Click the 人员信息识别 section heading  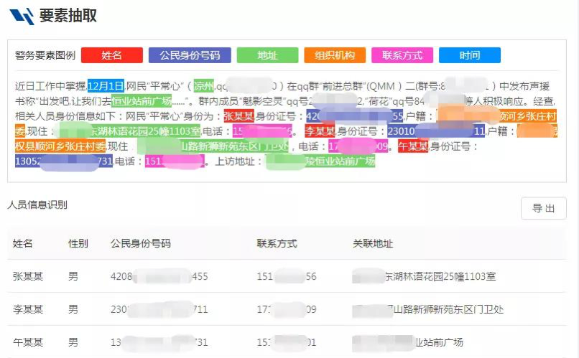point(37,205)
